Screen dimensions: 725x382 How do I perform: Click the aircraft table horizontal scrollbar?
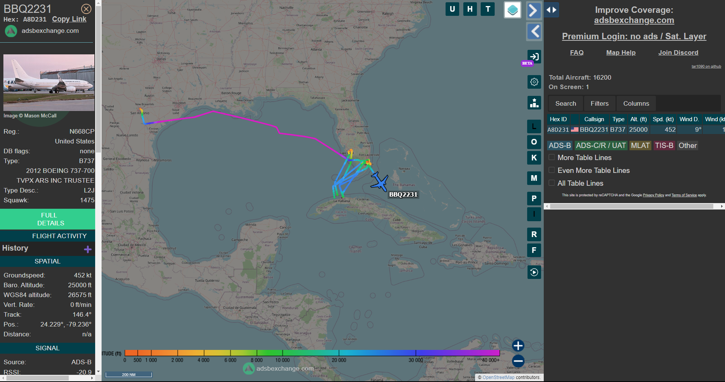631,206
